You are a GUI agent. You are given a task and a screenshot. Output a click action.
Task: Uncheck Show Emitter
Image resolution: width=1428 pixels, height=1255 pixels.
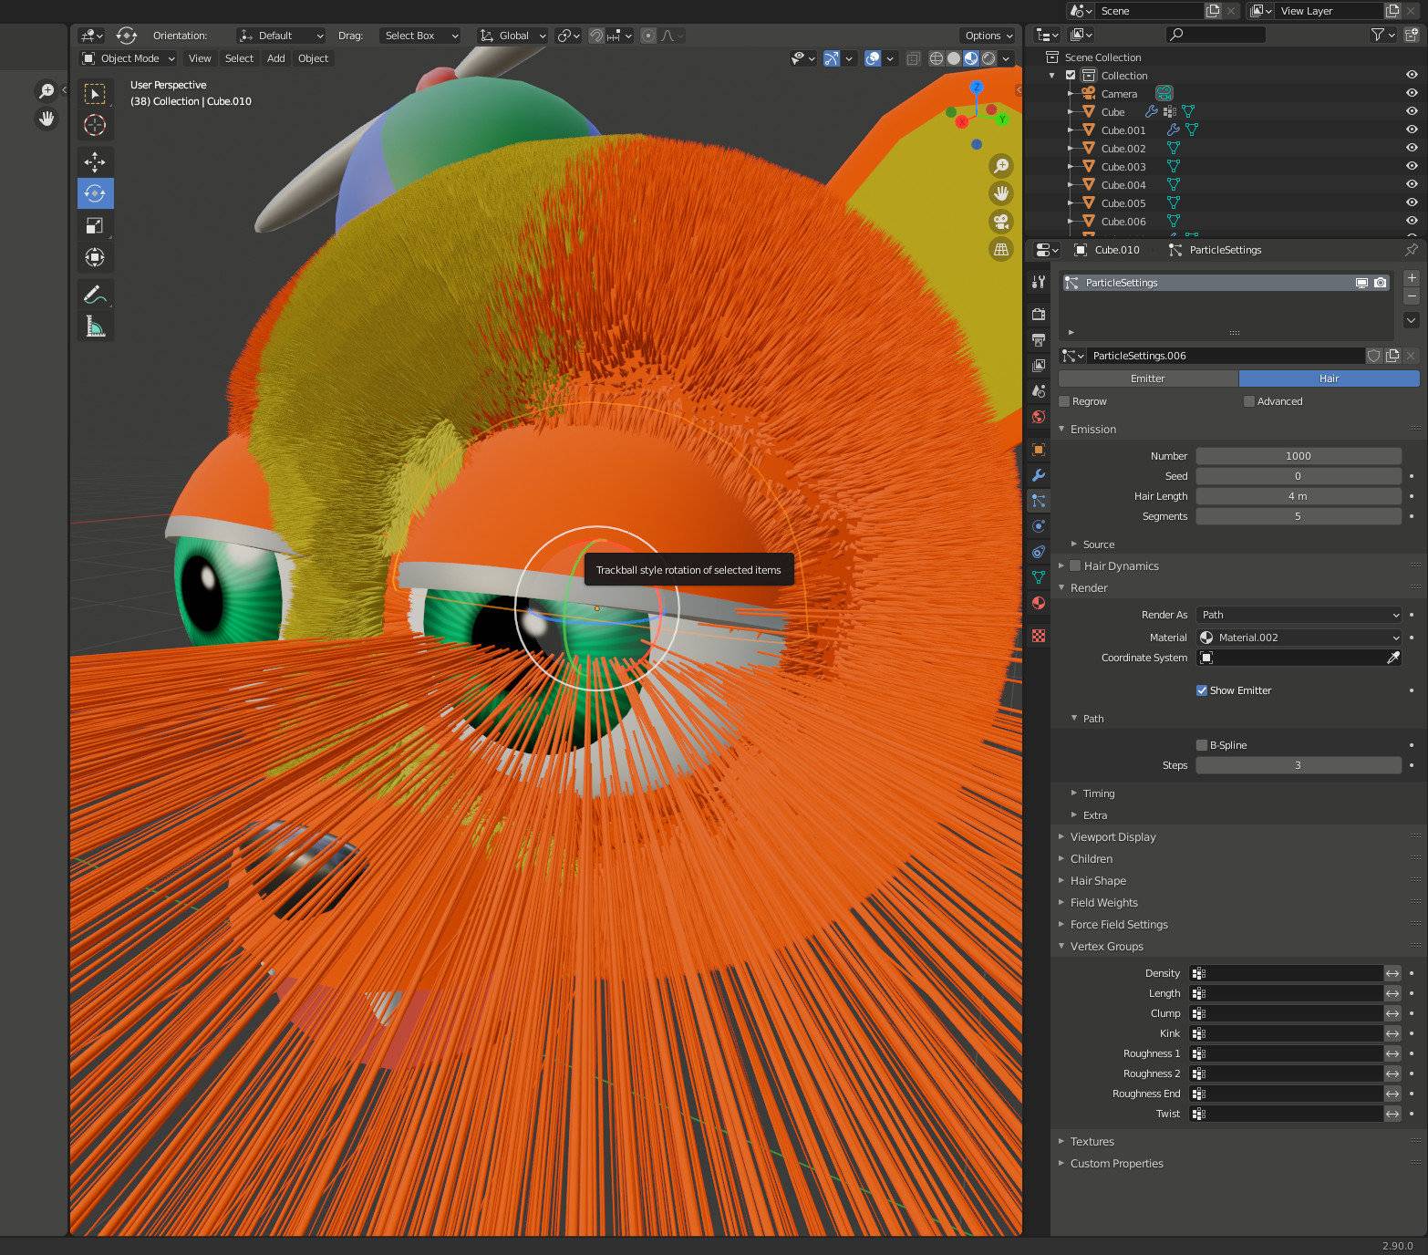(1202, 690)
